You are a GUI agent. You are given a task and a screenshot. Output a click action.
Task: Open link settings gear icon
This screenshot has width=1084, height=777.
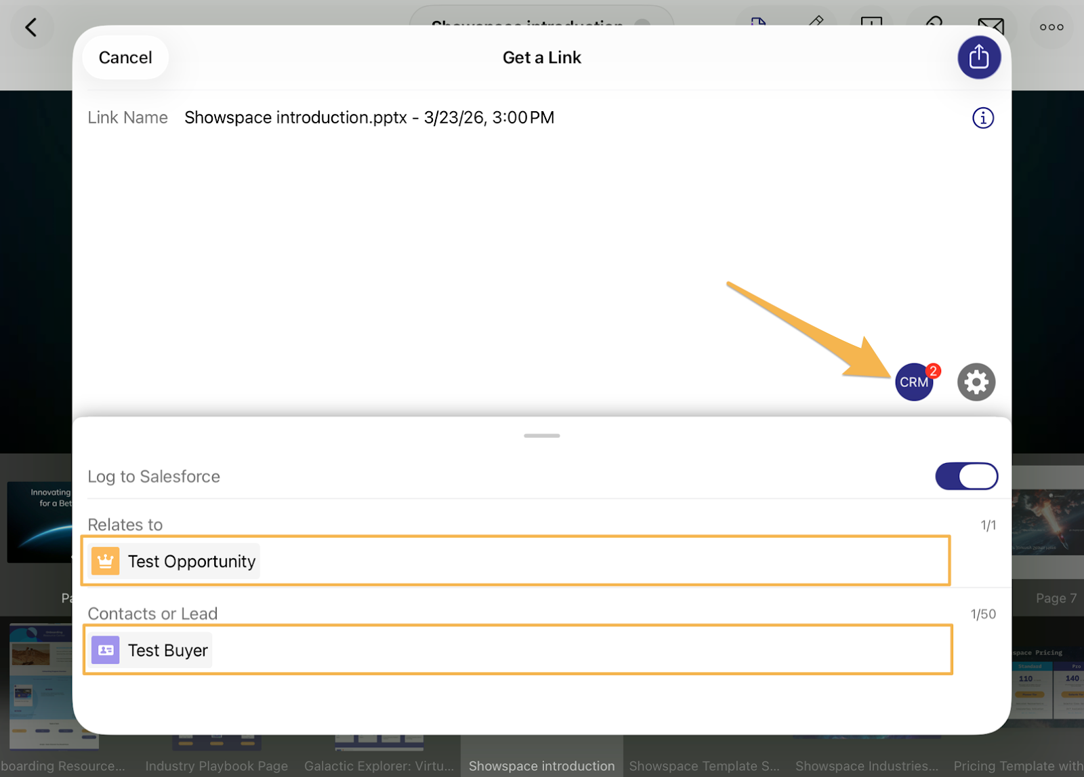[976, 382]
